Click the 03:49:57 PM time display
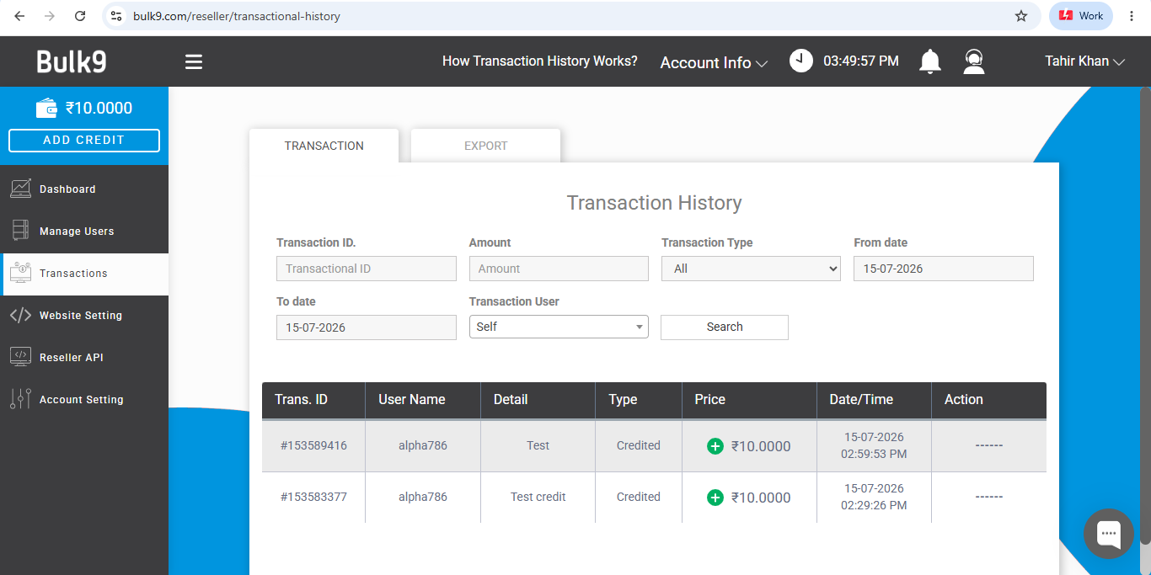 pos(861,61)
